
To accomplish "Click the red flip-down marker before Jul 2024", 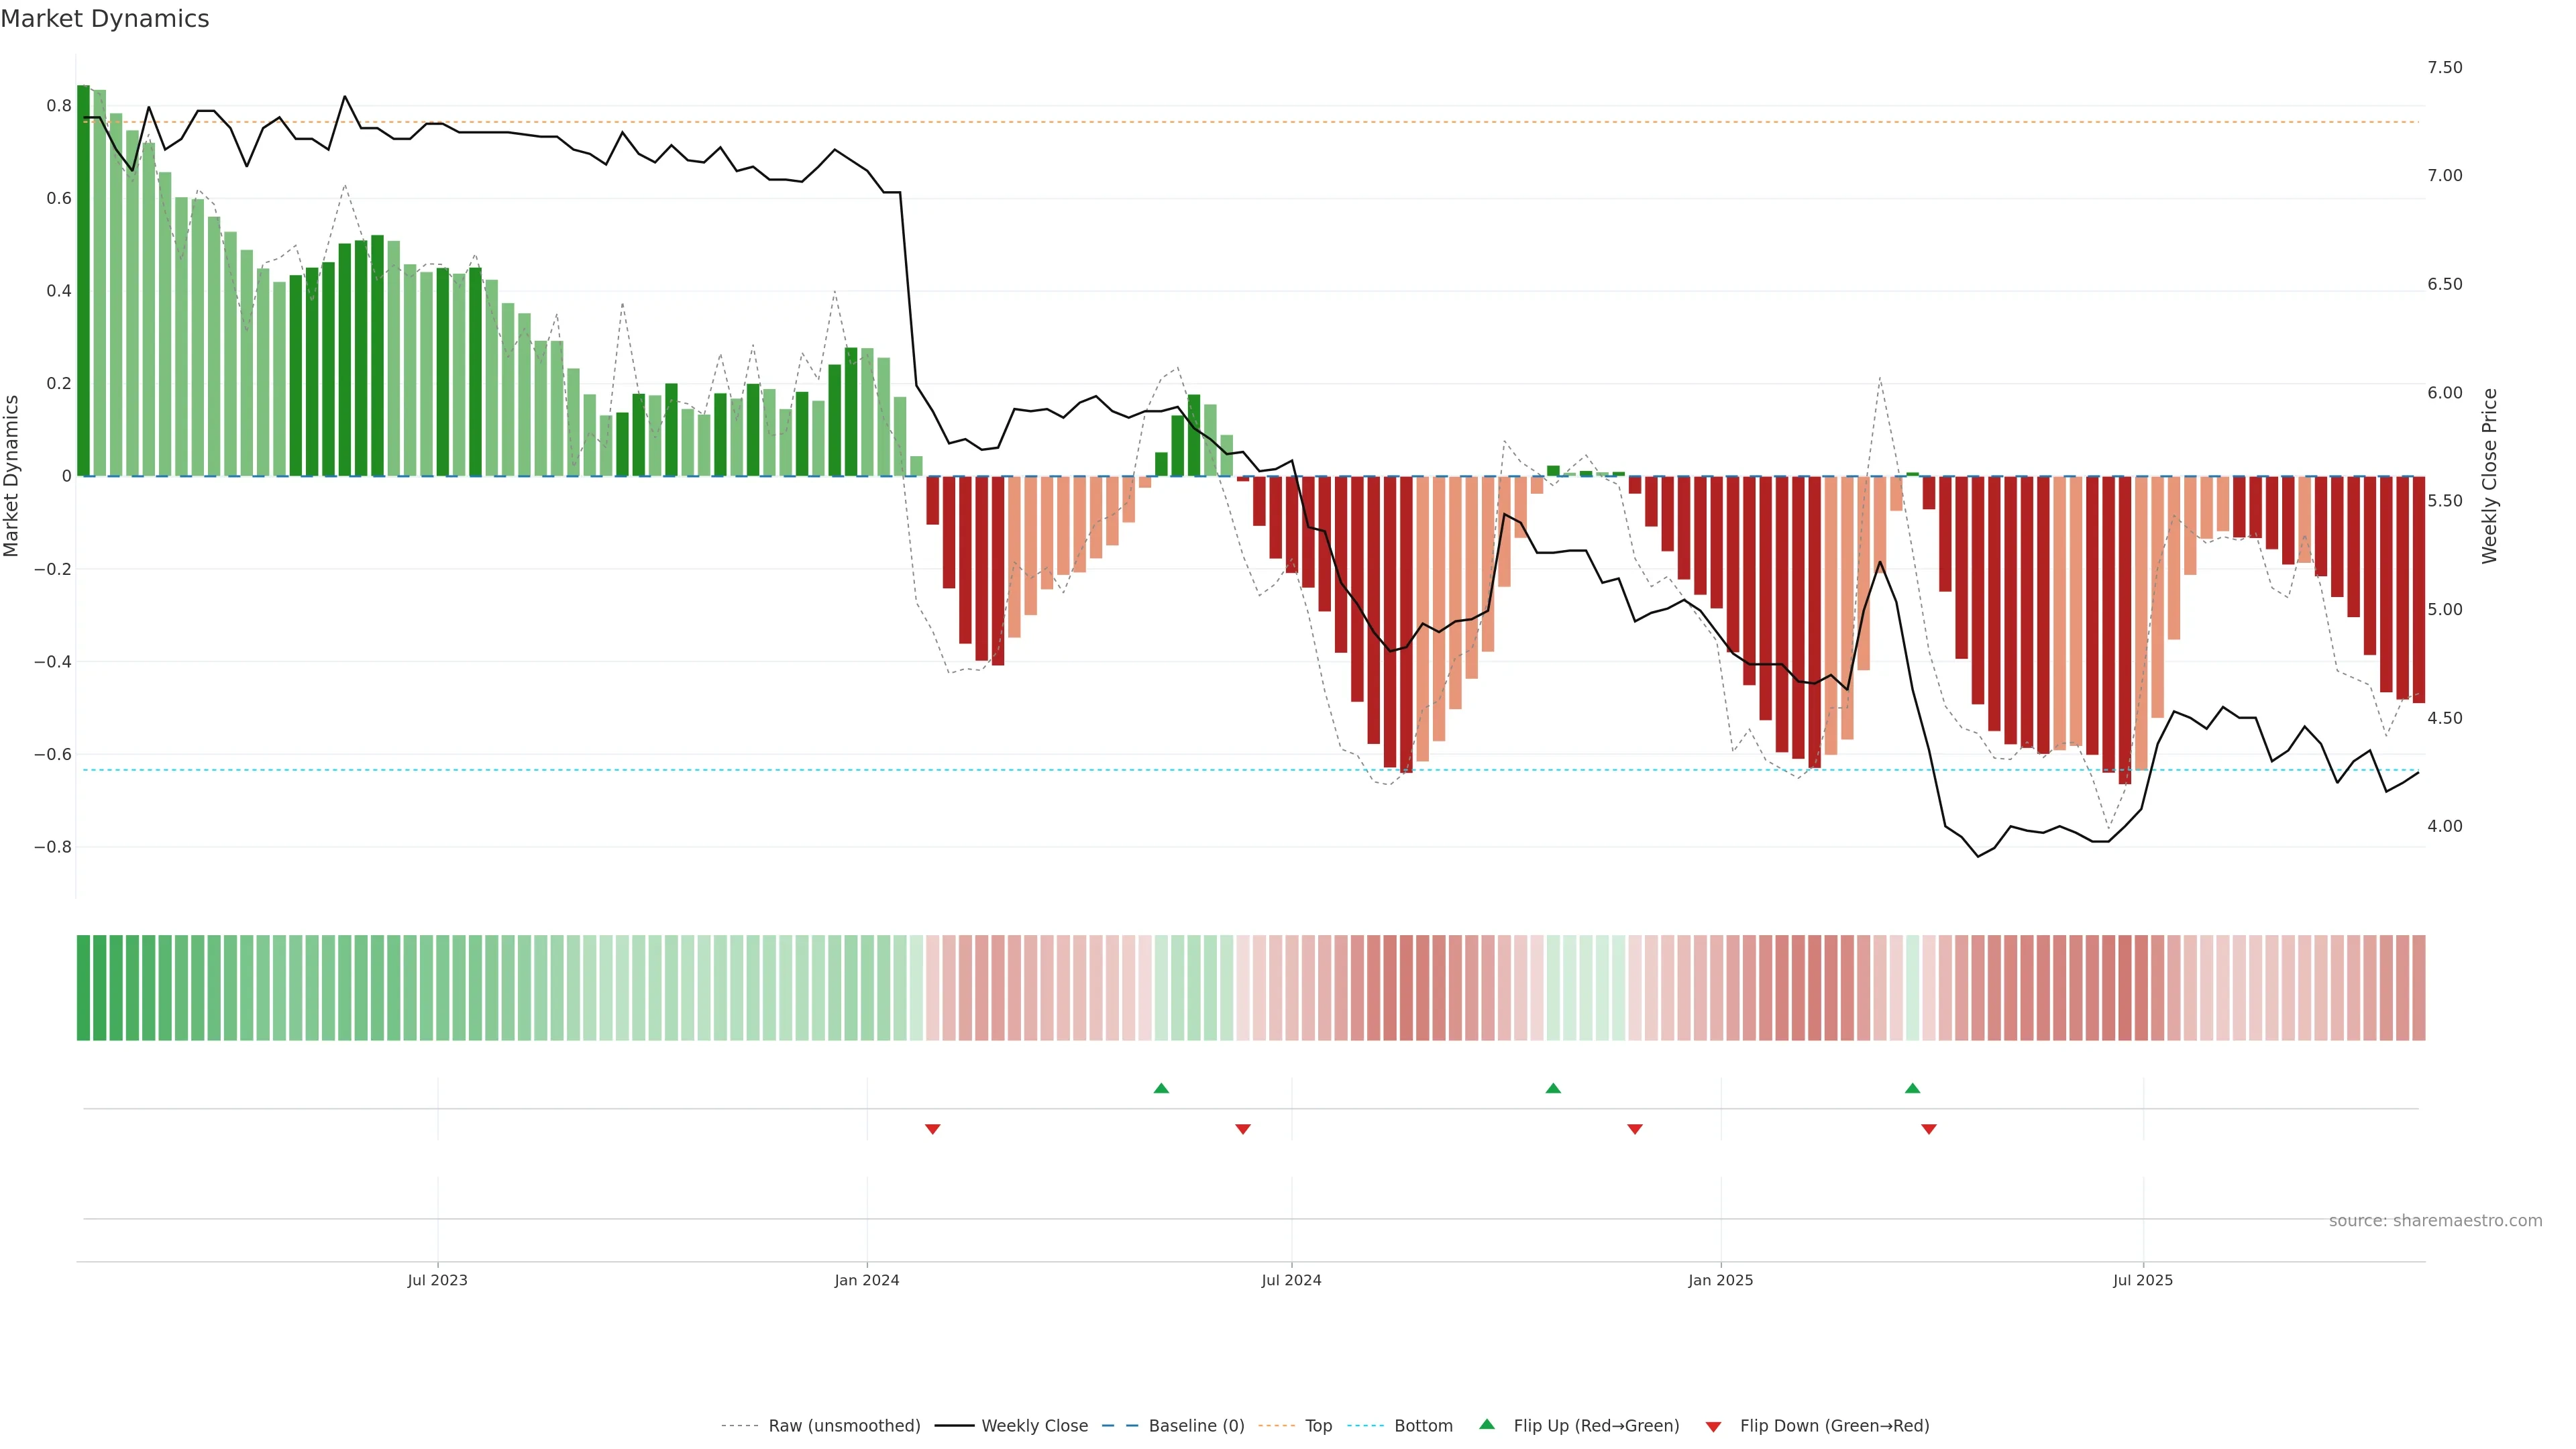I will tap(1243, 1129).
